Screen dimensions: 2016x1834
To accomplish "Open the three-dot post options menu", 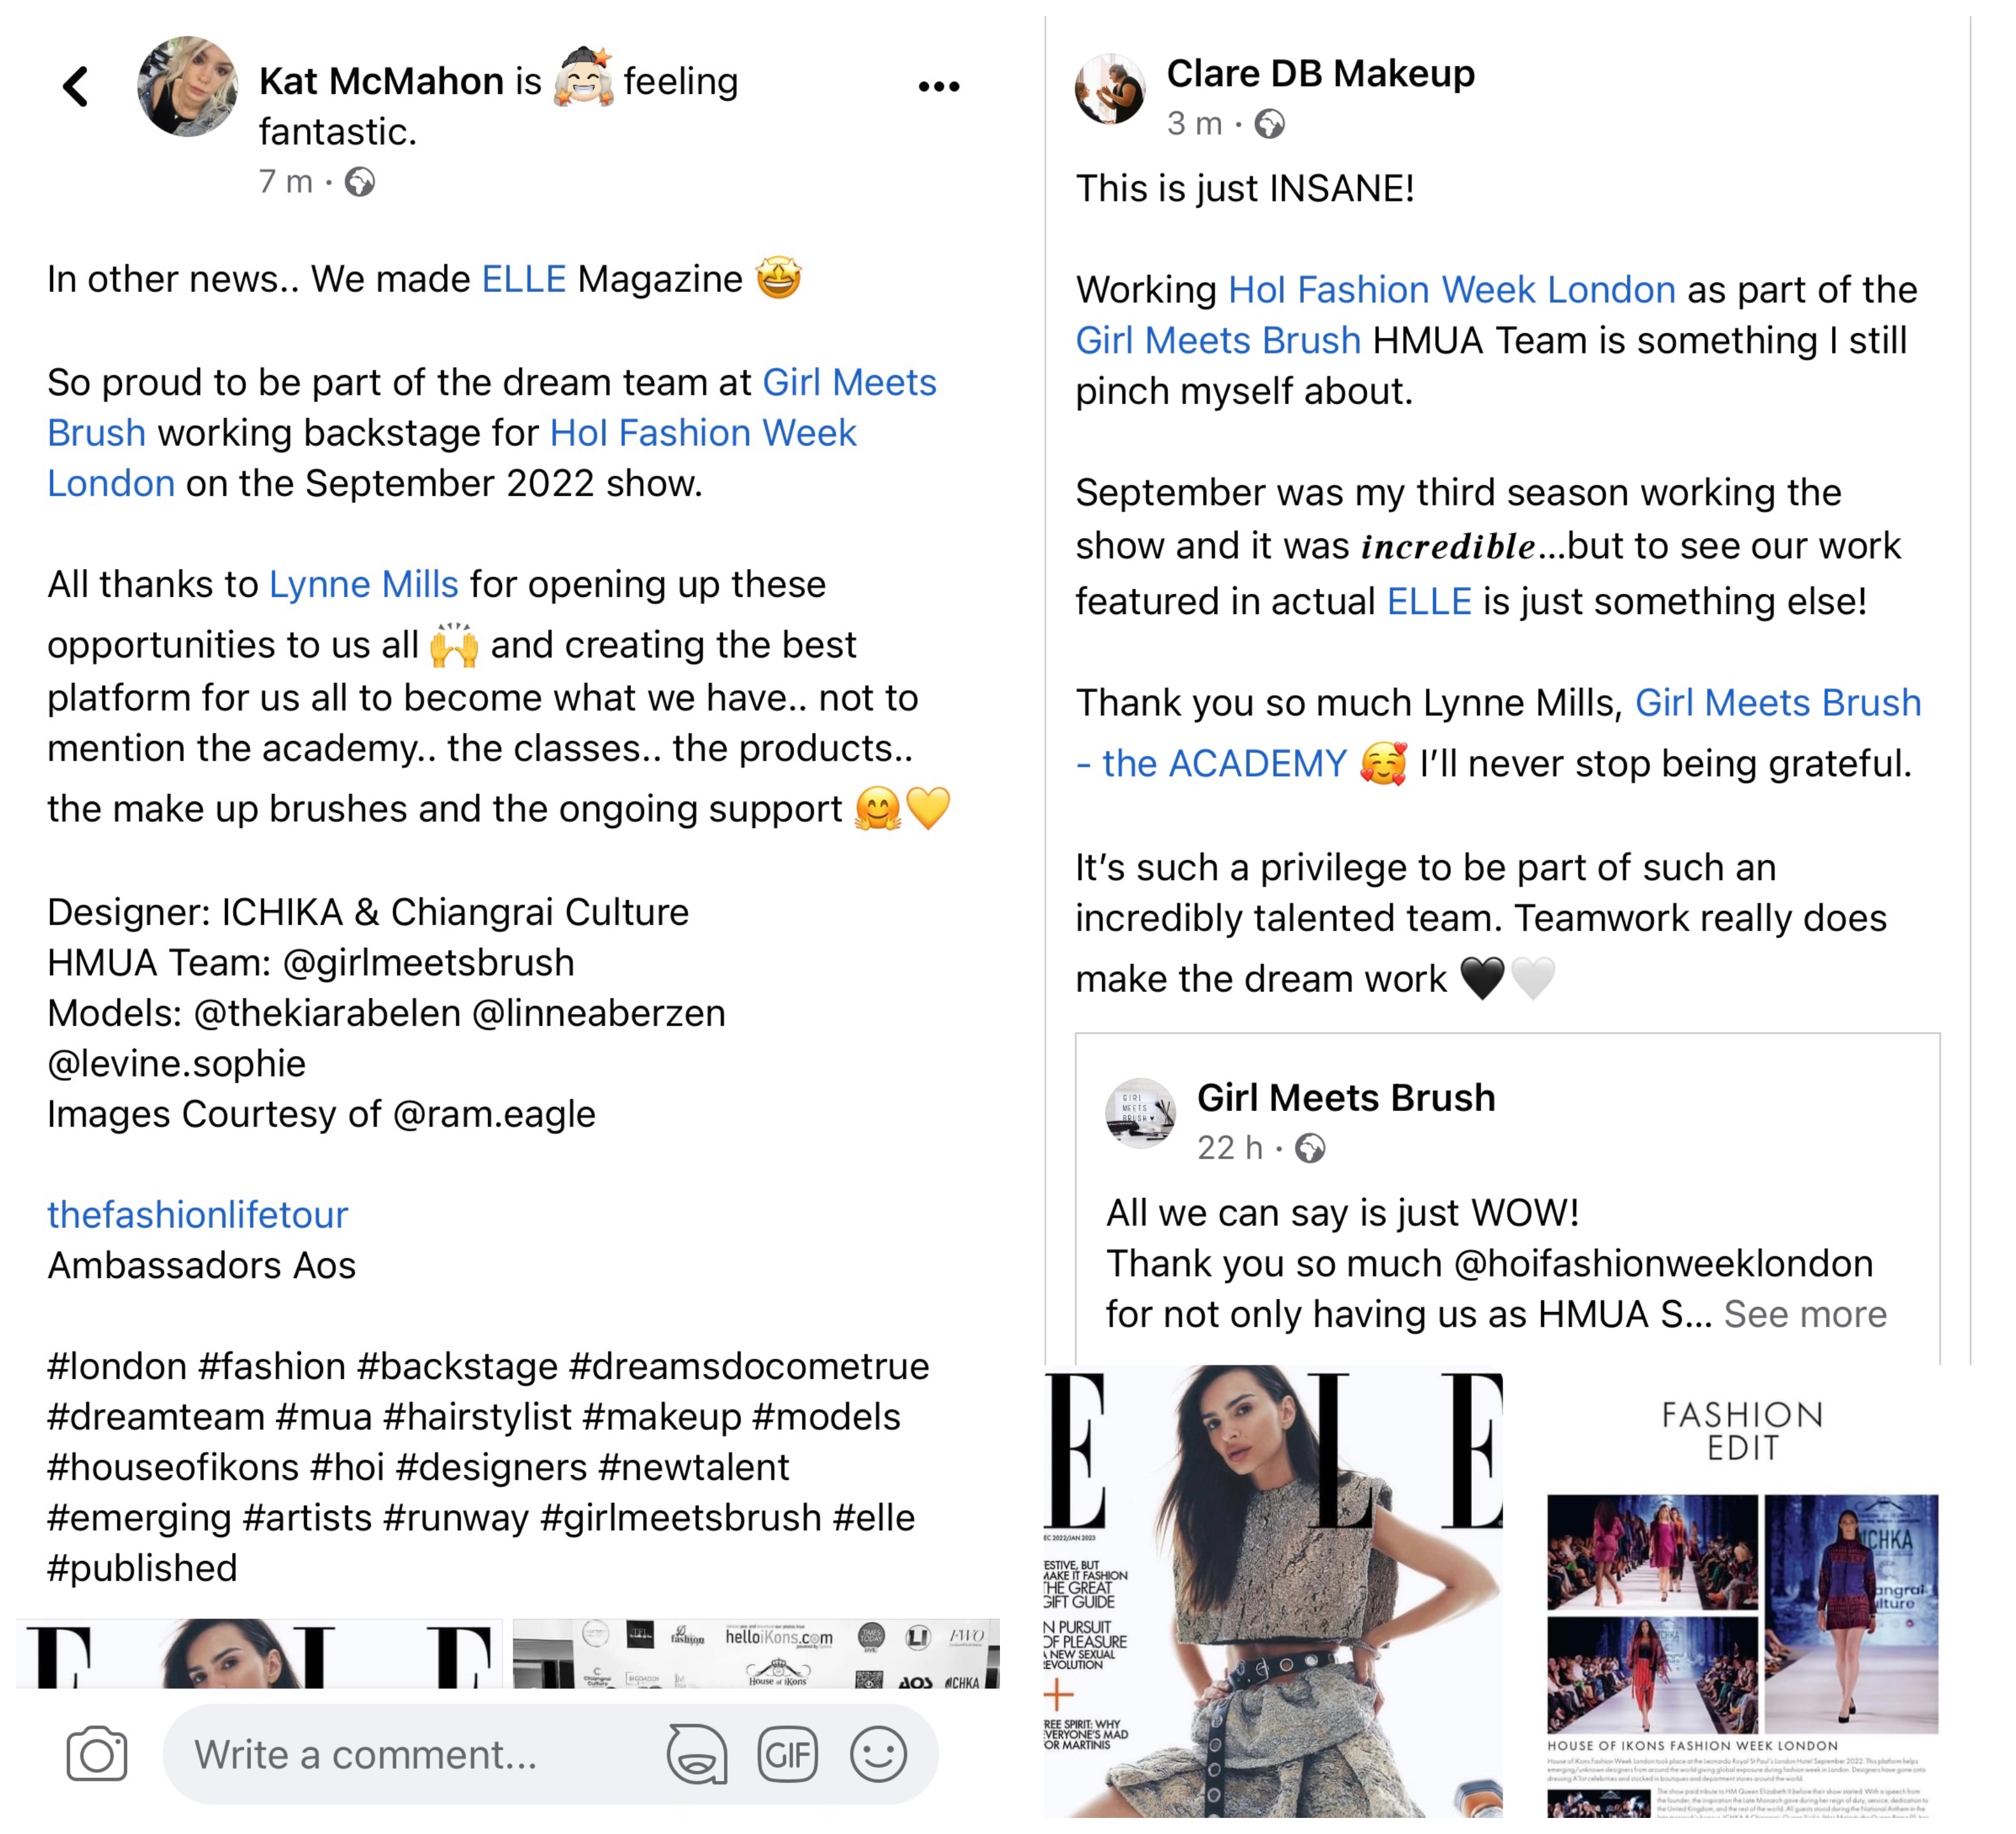I will (939, 87).
